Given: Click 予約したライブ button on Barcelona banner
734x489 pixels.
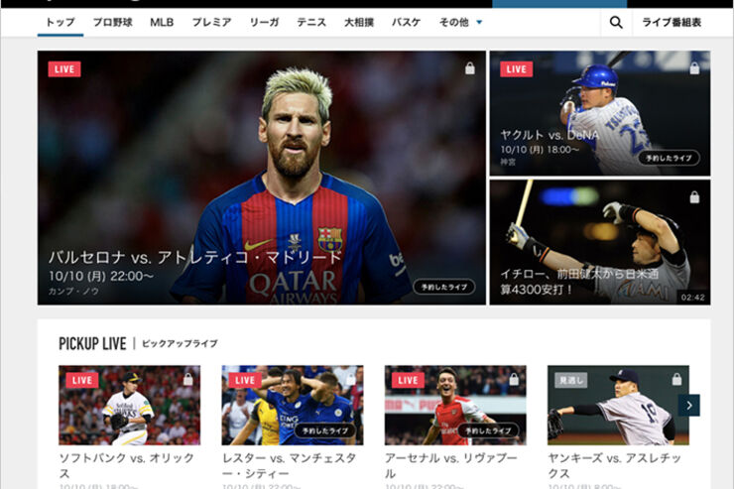Looking at the screenshot, I should (443, 287).
